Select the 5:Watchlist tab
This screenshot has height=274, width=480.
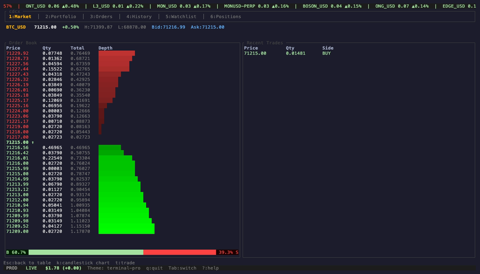(x=181, y=16)
